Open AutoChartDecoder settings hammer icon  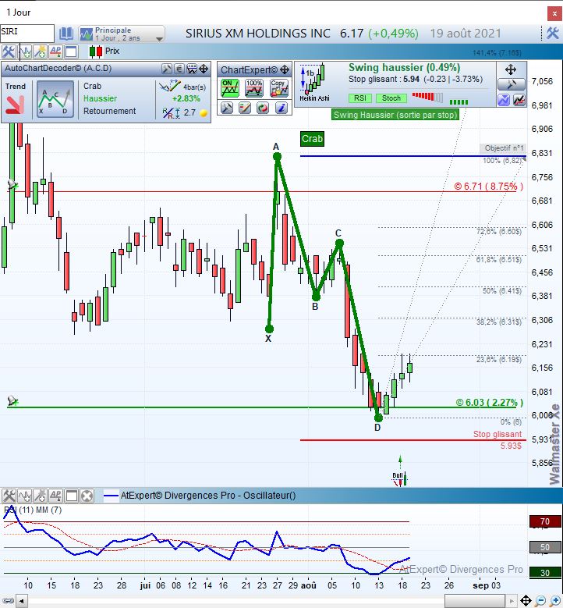pyautogui.click(x=167, y=69)
